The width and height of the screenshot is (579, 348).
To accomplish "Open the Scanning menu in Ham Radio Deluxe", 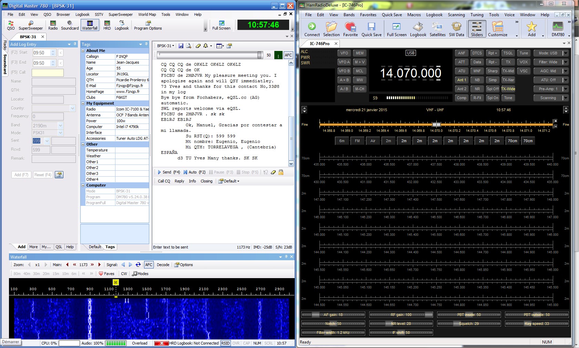I will coord(456,15).
